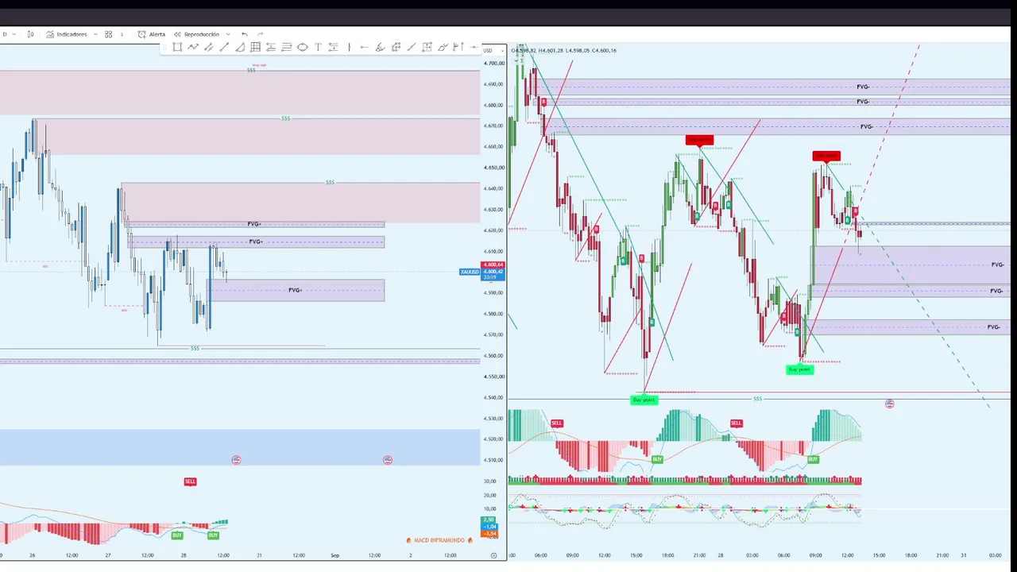The image size is (1017, 572).
Task: Select the Text T tool
Action: pos(318,47)
